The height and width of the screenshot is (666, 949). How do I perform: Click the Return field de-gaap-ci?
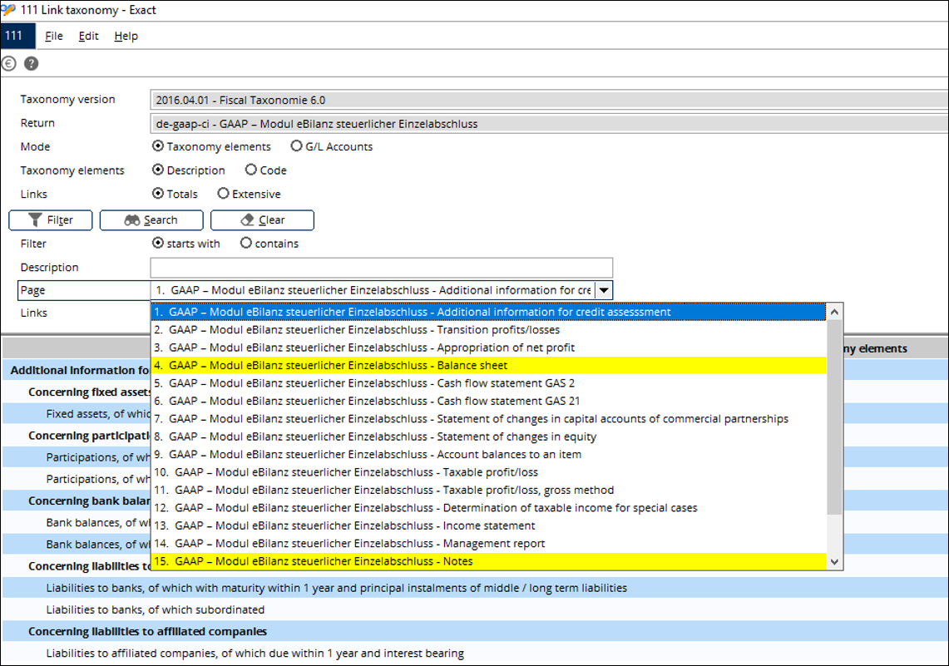tap(549, 123)
